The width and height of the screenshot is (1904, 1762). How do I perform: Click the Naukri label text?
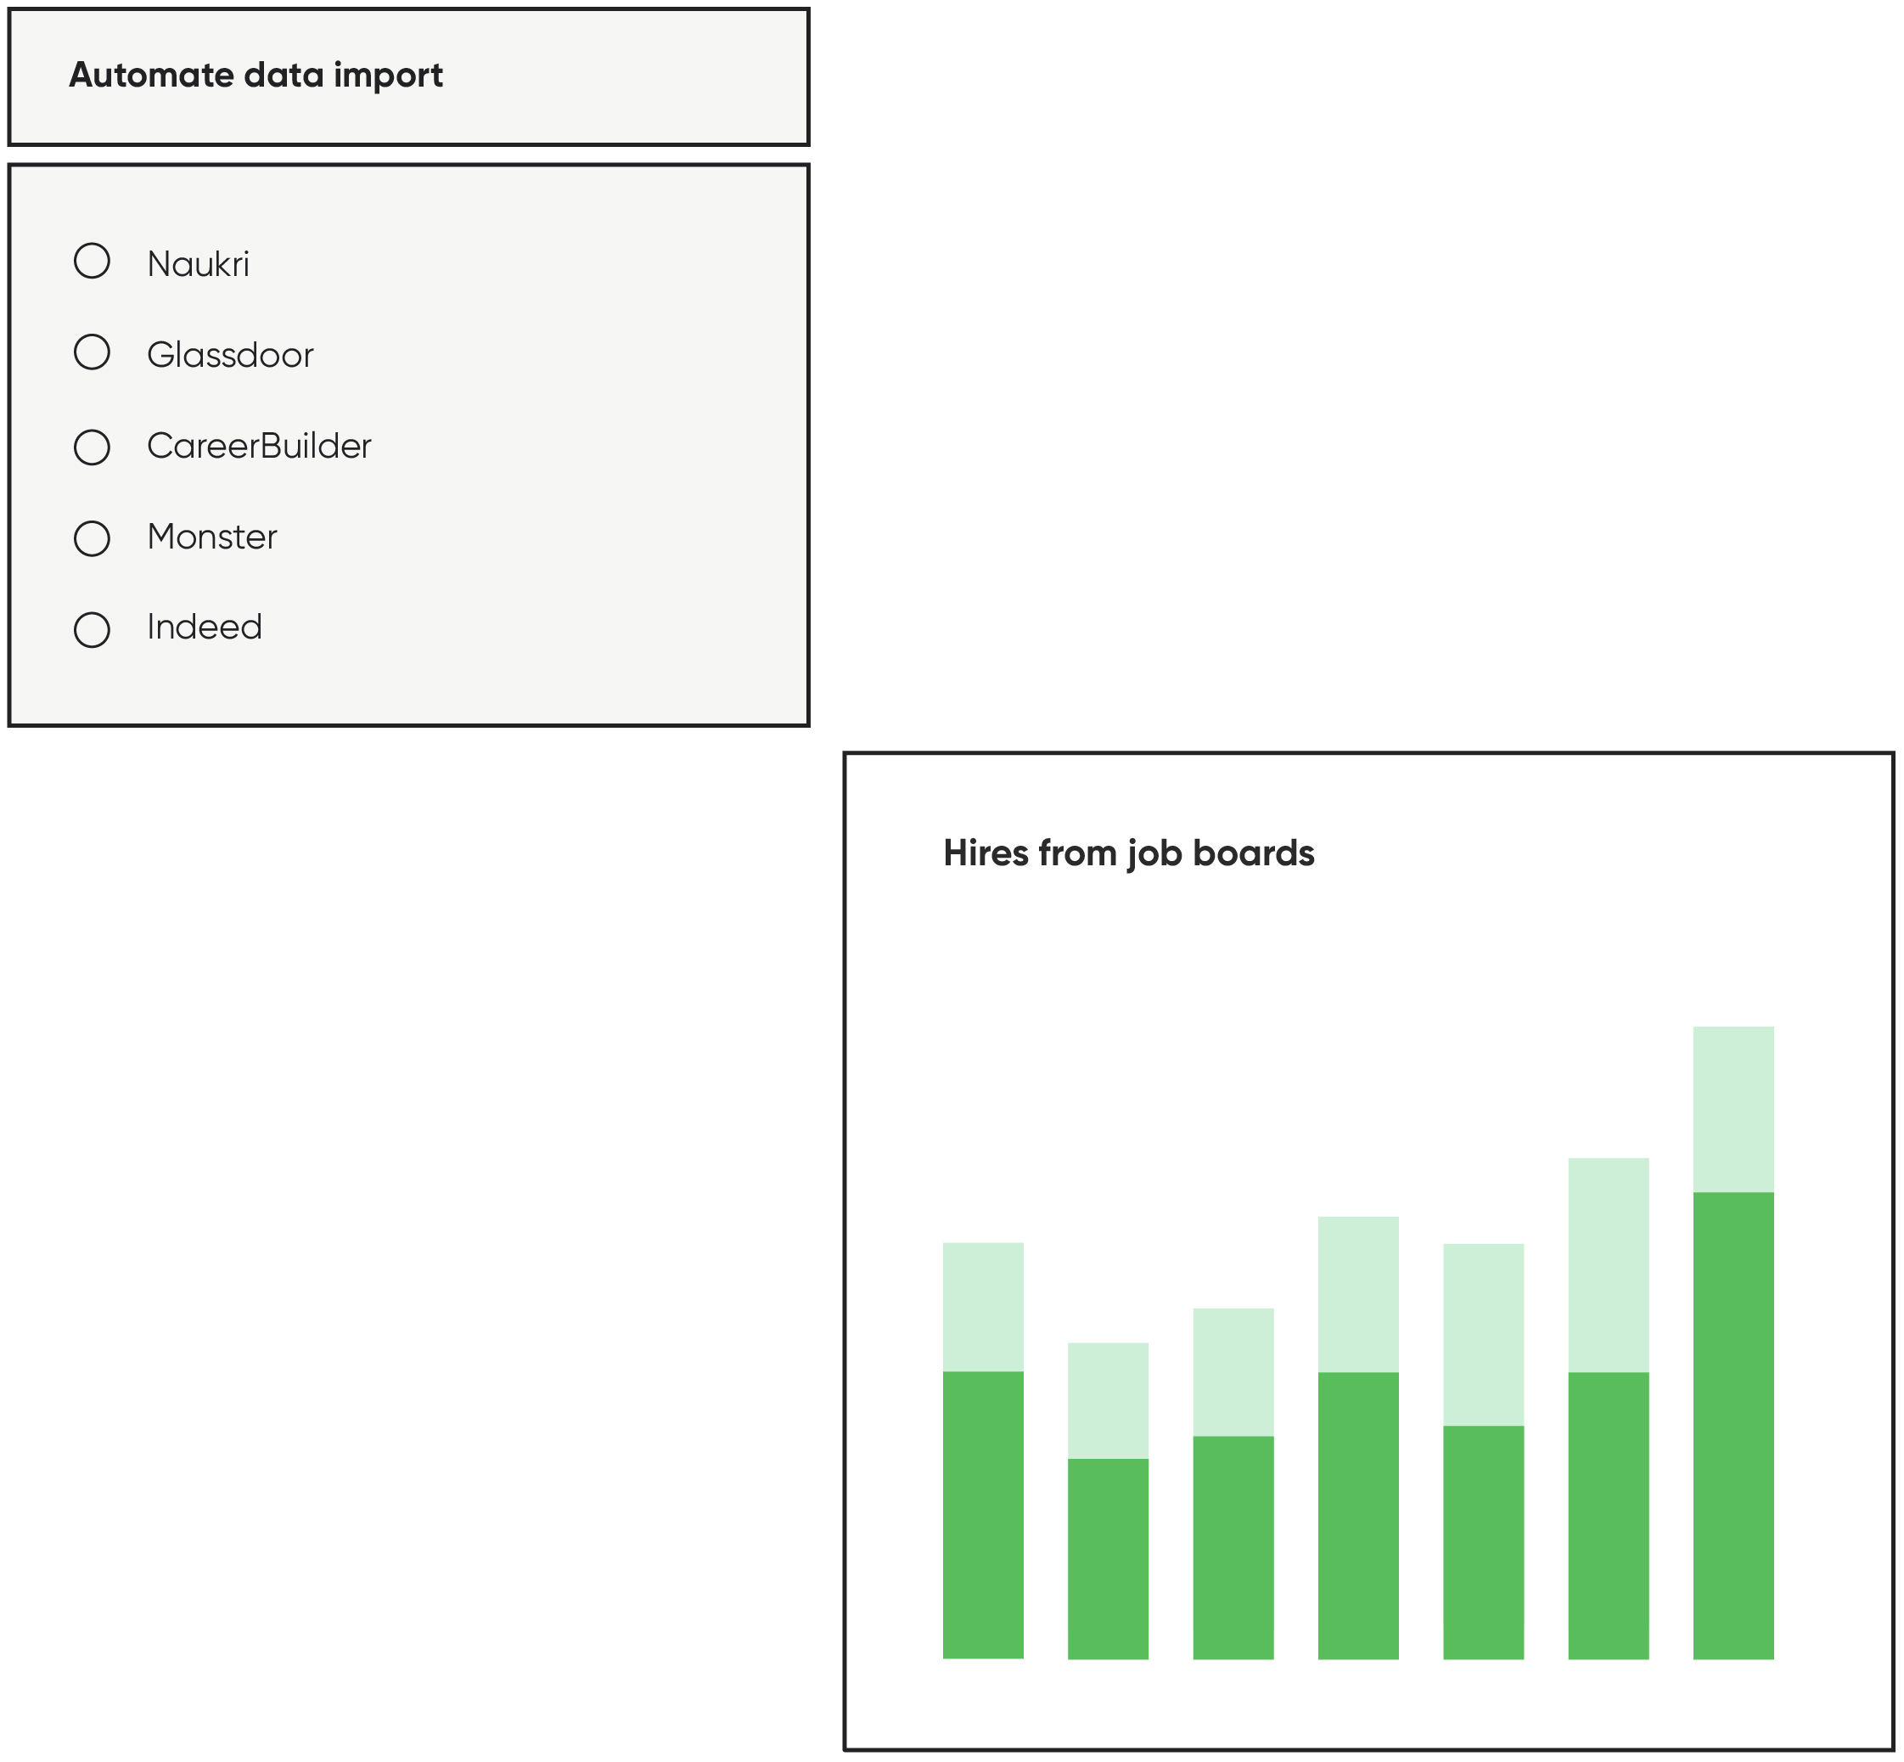(x=199, y=264)
